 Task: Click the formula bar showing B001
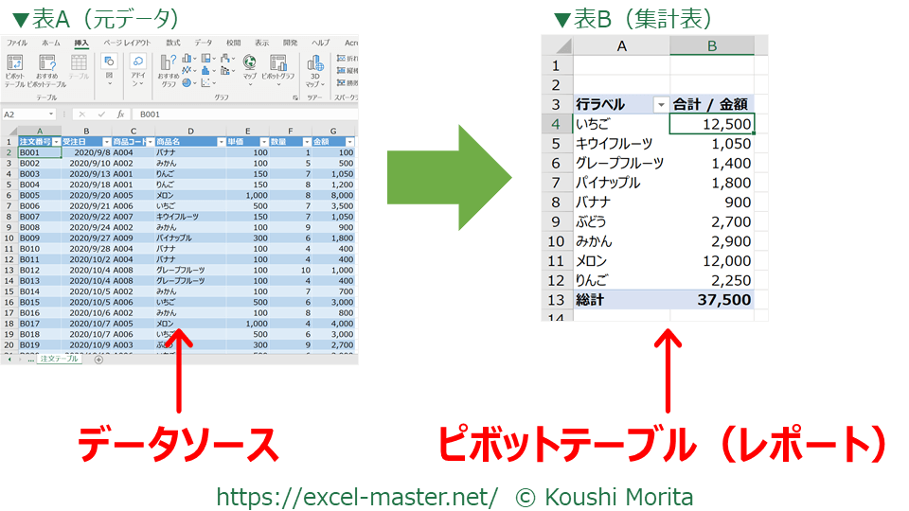coord(237,114)
